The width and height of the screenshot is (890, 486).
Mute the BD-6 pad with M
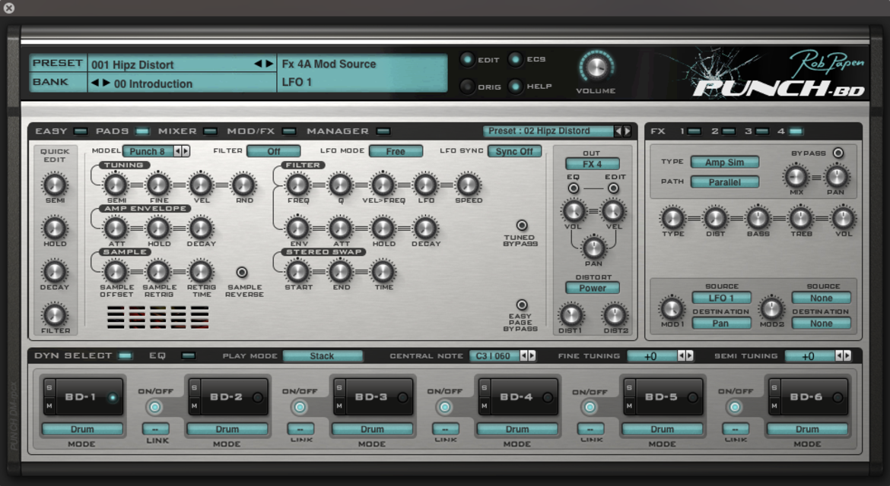click(774, 406)
